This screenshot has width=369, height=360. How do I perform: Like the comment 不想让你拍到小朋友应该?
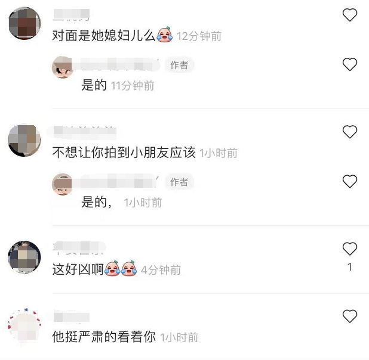[x=350, y=132]
